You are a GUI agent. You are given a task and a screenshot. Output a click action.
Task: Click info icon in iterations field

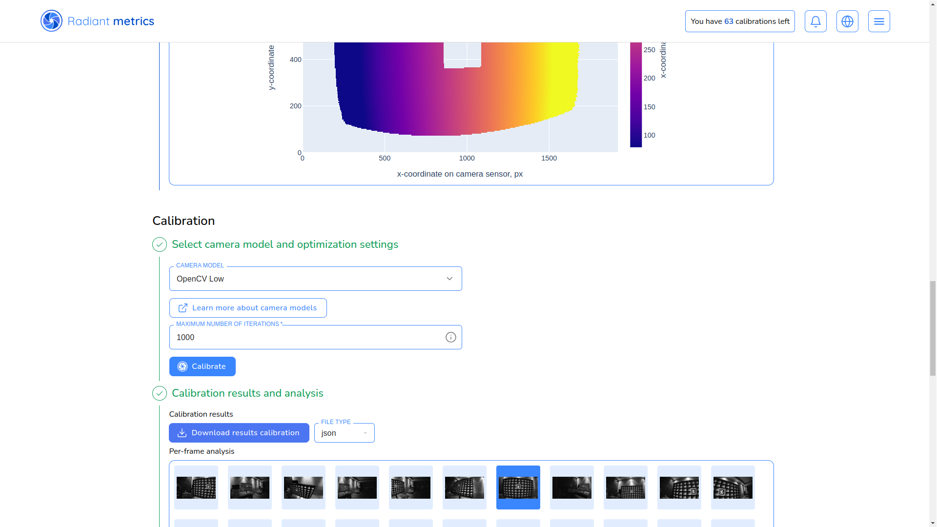(x=450, y=337)
